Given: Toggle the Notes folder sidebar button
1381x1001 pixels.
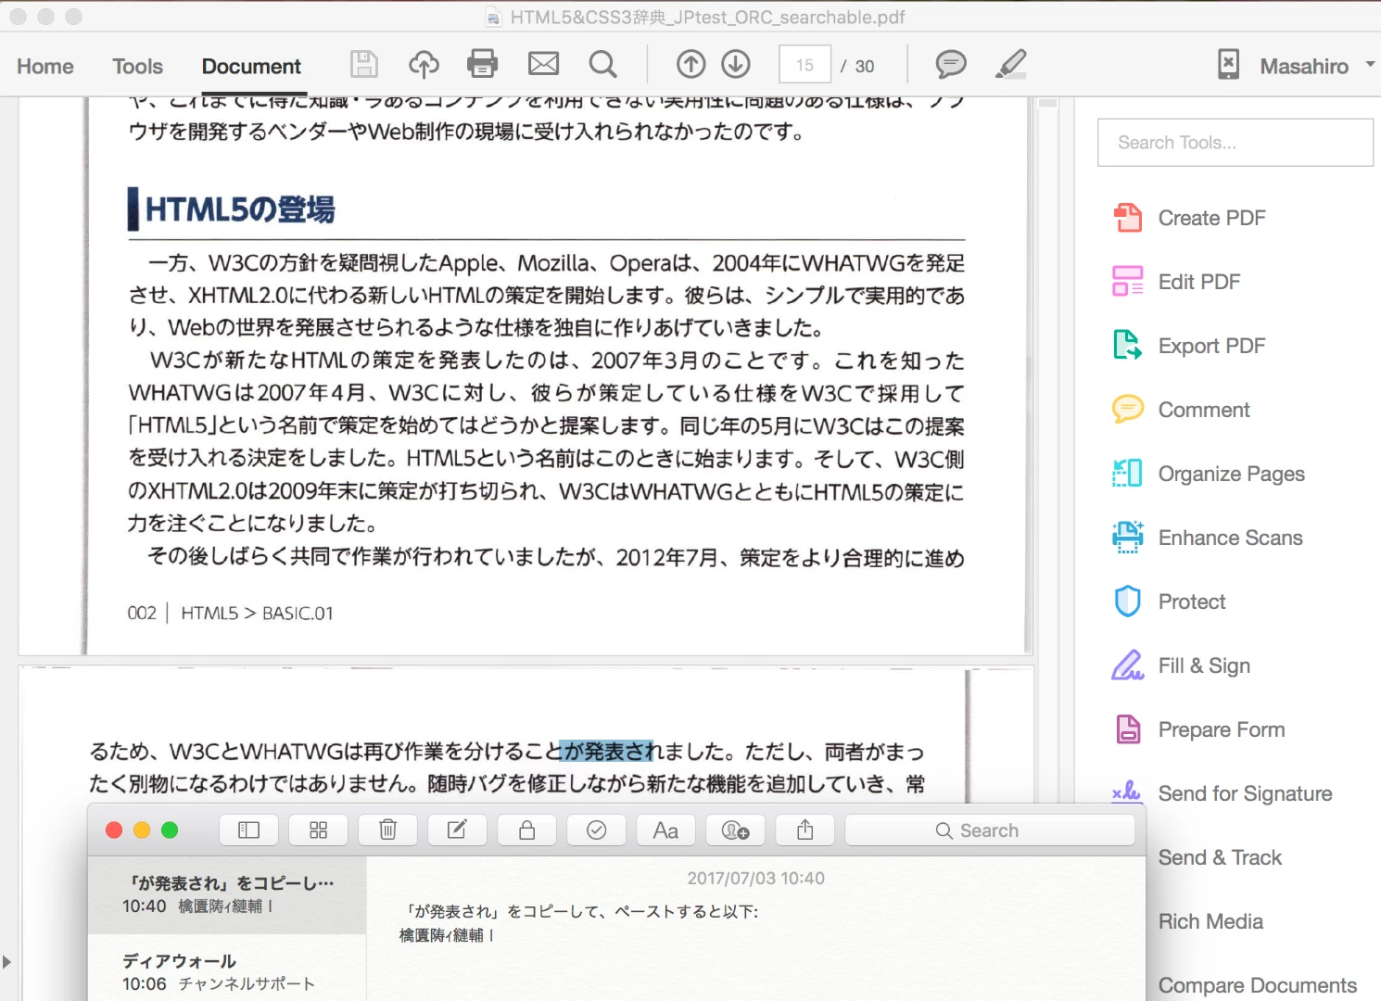Looking at the screenshot, I should (248, 830).
